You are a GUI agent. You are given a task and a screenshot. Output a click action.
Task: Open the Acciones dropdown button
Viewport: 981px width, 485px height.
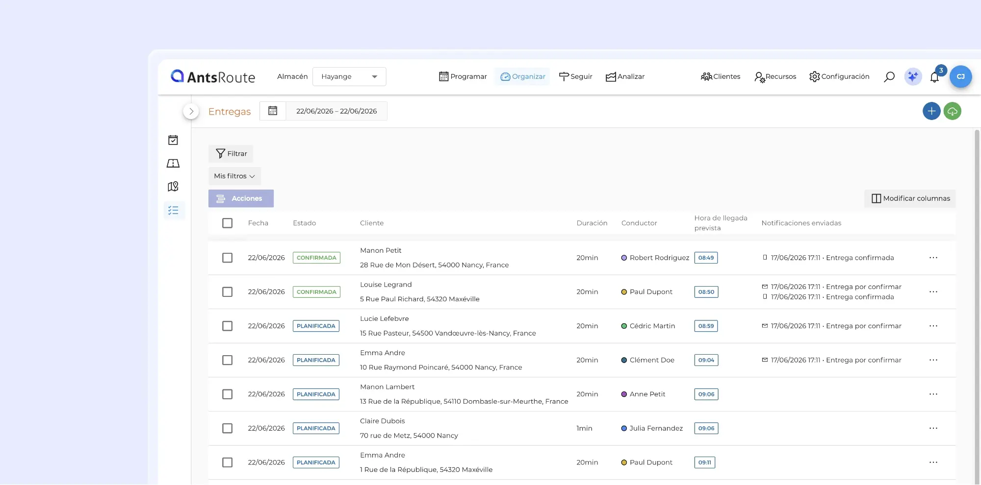241,198
